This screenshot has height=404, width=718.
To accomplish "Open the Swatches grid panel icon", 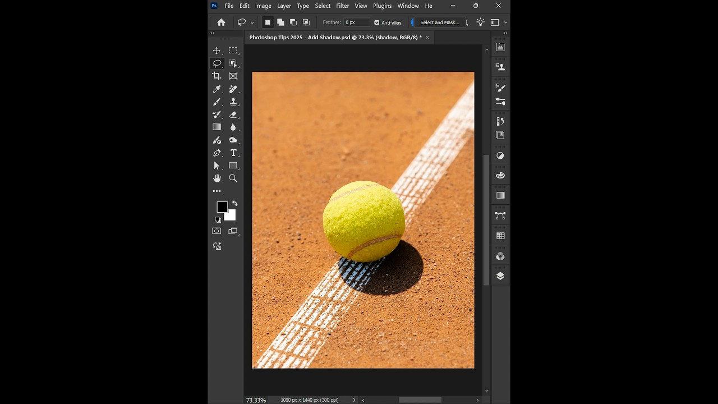I will (x=500, y=236).
